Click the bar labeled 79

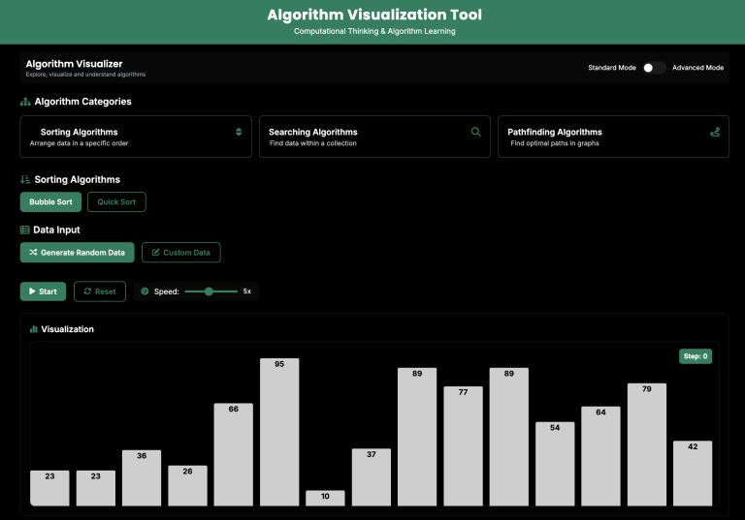[x=647, y=444]
